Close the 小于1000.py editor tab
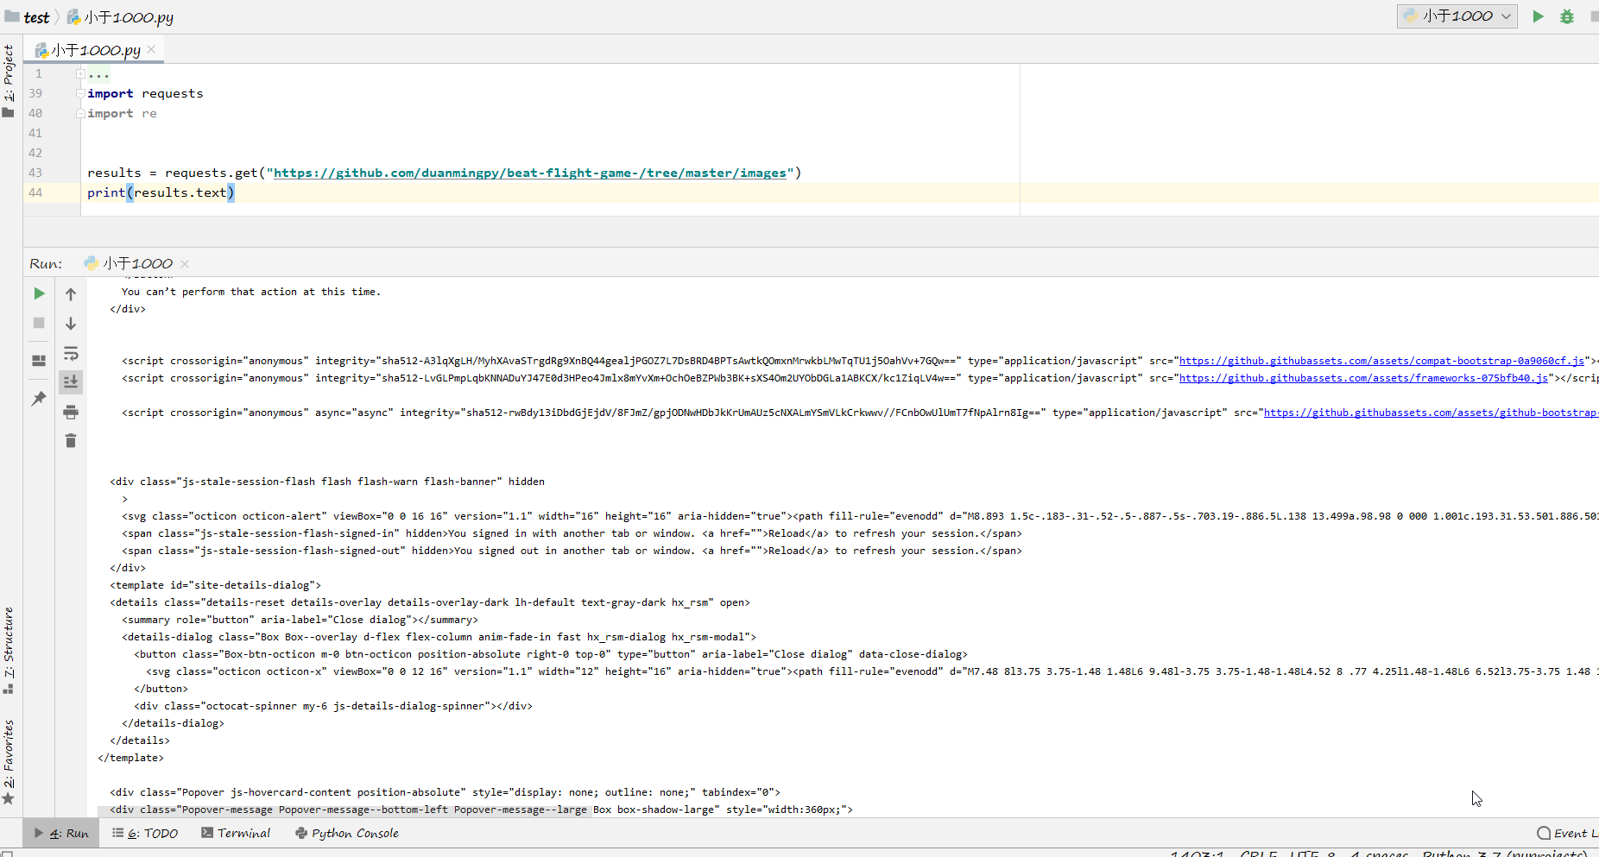 [x=152, y=49]
